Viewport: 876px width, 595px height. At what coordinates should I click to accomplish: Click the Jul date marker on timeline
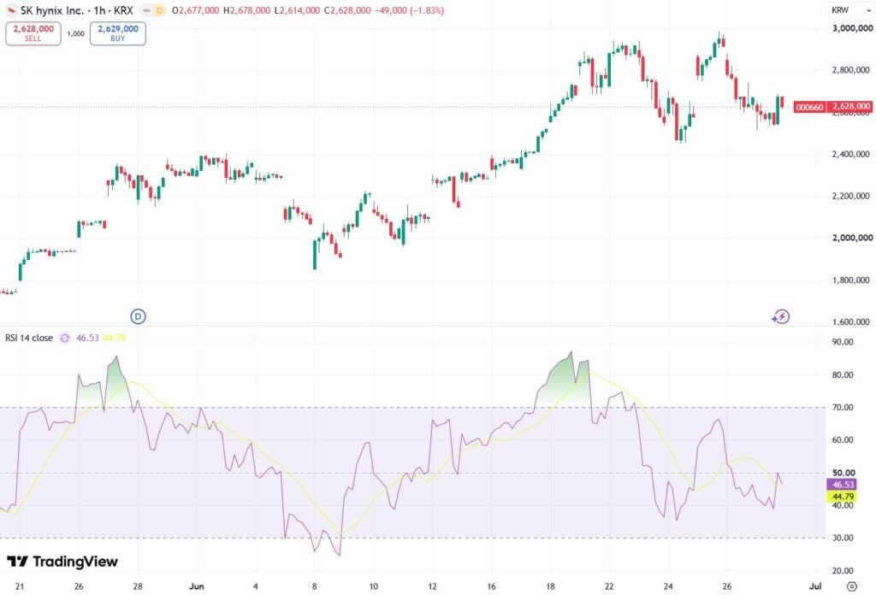[815, 586]
